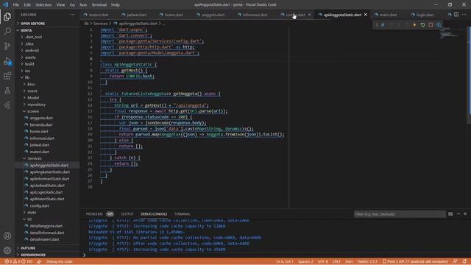Switch to the materi.dart tab
The width and height of the screenshot is (471, 265).
(99, 15)
